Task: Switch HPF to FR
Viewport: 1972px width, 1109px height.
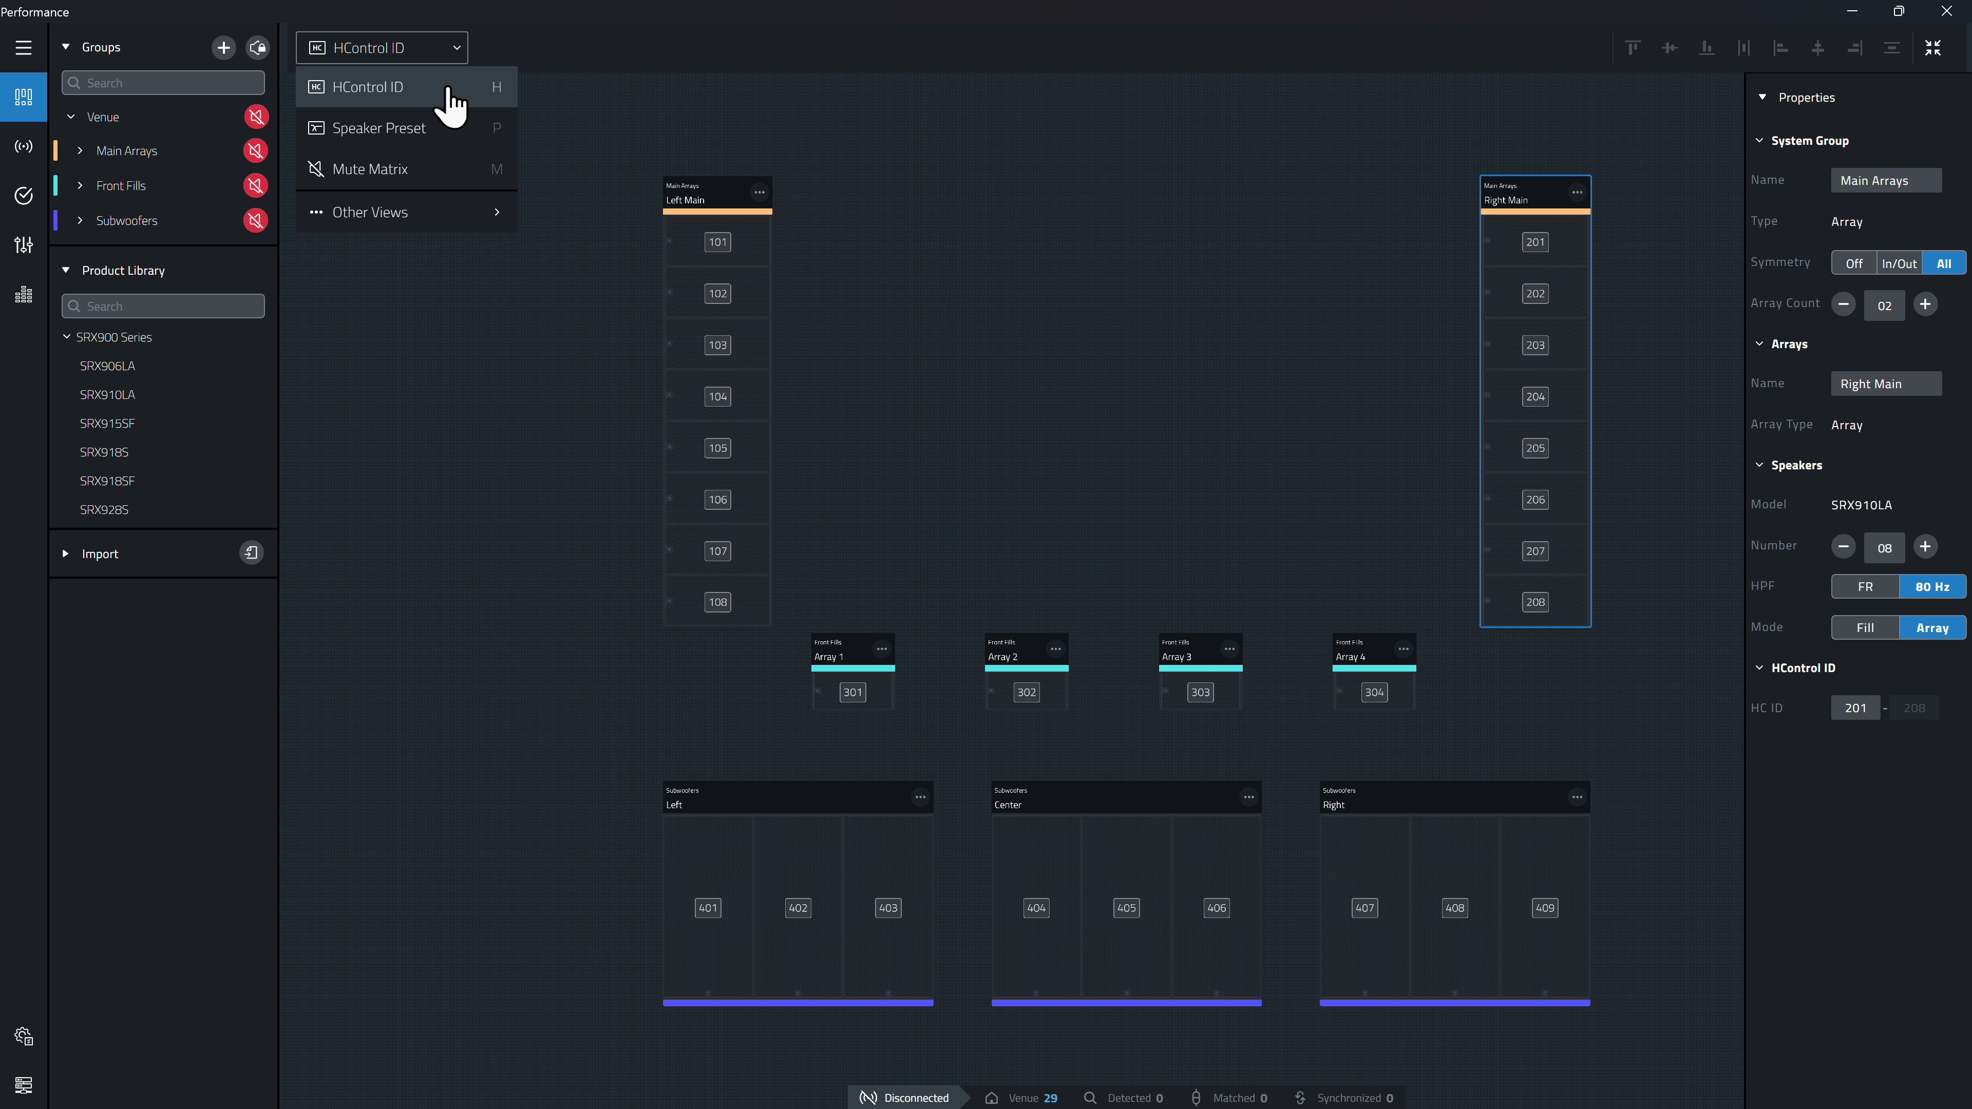Action: click(x=1865, y=587)
